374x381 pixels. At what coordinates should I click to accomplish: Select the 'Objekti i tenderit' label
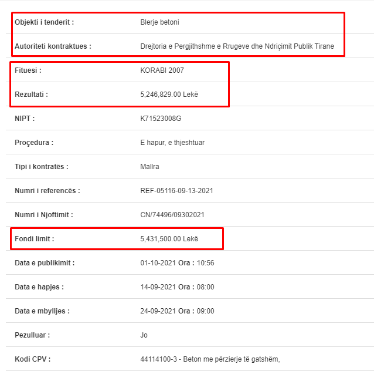[45, 22]
